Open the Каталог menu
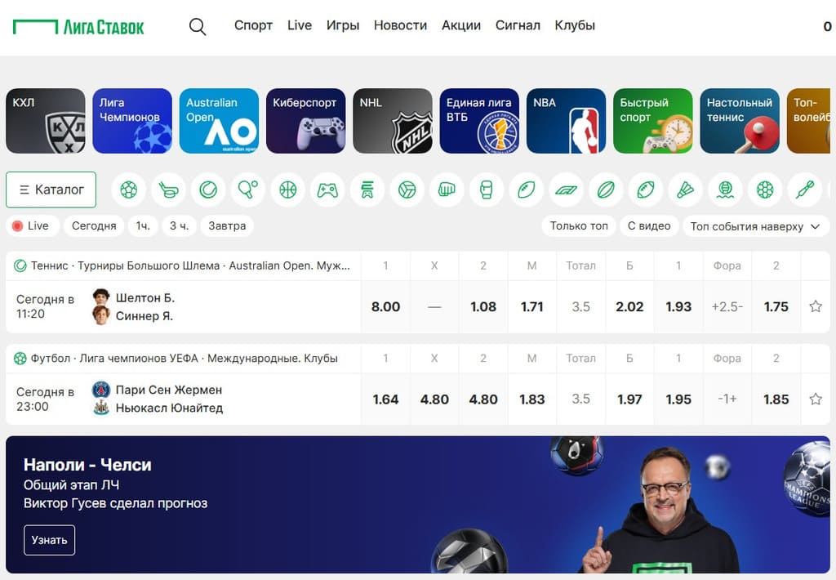This screenshot has width=836, height=580. tap(51, 190)
